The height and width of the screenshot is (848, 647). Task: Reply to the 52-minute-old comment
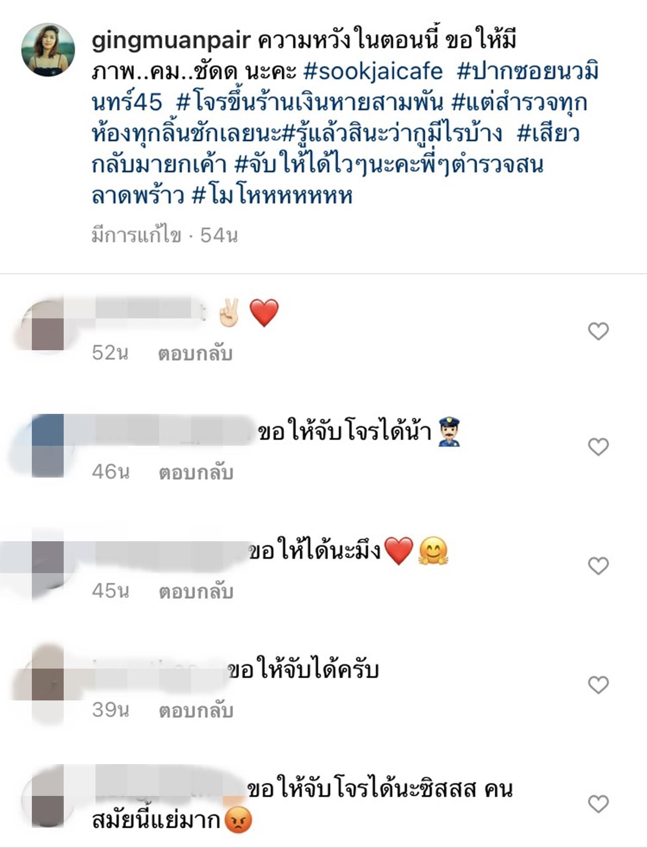195,353
